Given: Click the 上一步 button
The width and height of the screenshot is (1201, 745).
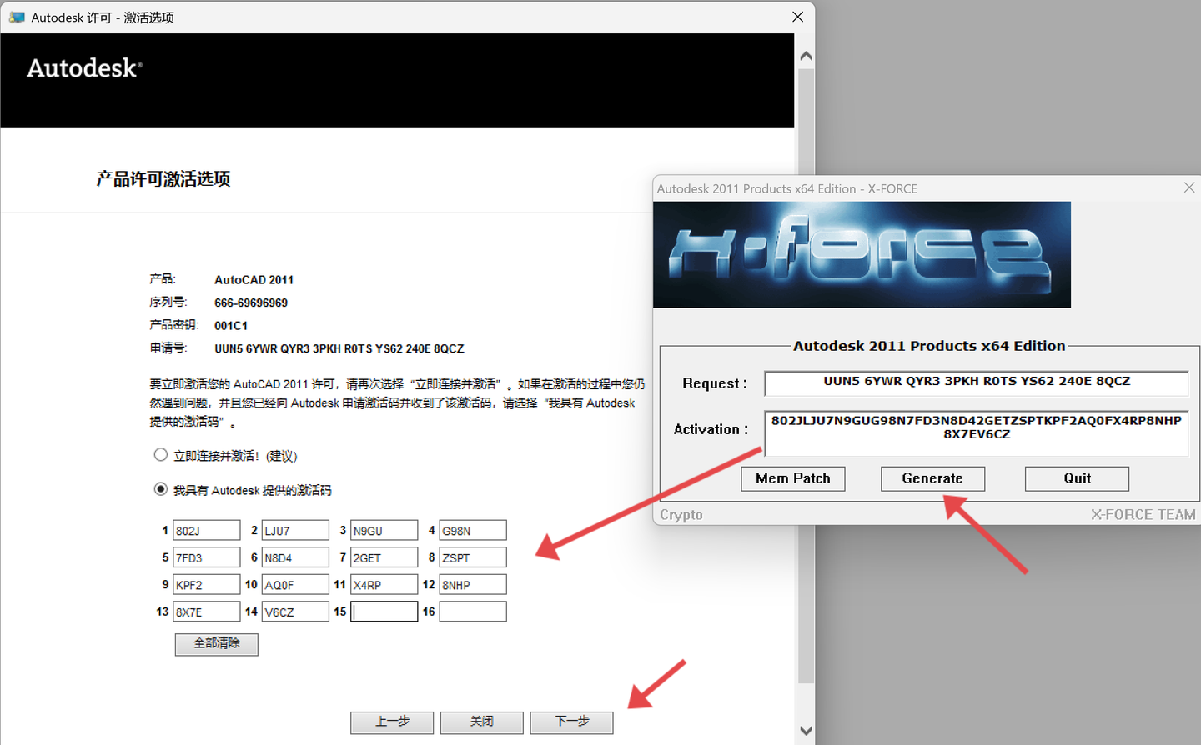Looking at the screenshot, I should [392, 722].
